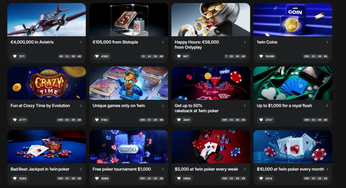Open the Freeroll poker cards banner image

(129, 147)
